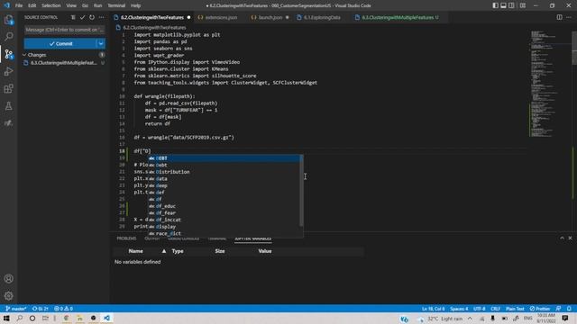The height and width of the screenshot is (324, 577).
Task: Click the Size column header
Action: pos(220,251)
